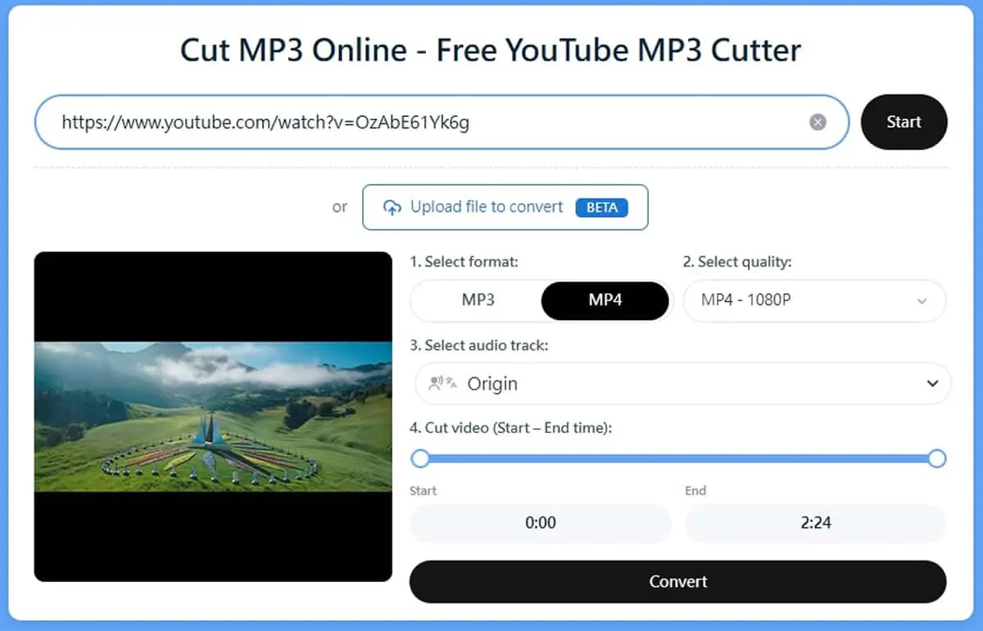The width and height of the screenshot is (983, 631).
Task: Click the YouTube URL input field
Action: pos(442,122)
